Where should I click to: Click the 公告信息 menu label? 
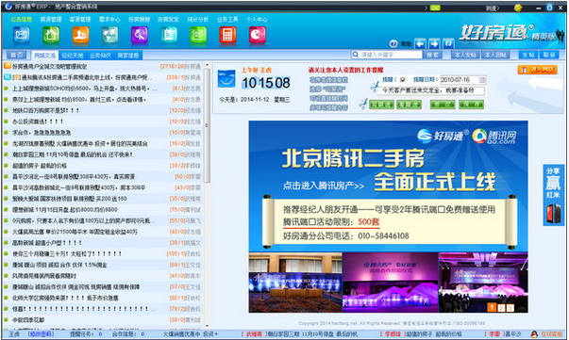coord(21,19)
